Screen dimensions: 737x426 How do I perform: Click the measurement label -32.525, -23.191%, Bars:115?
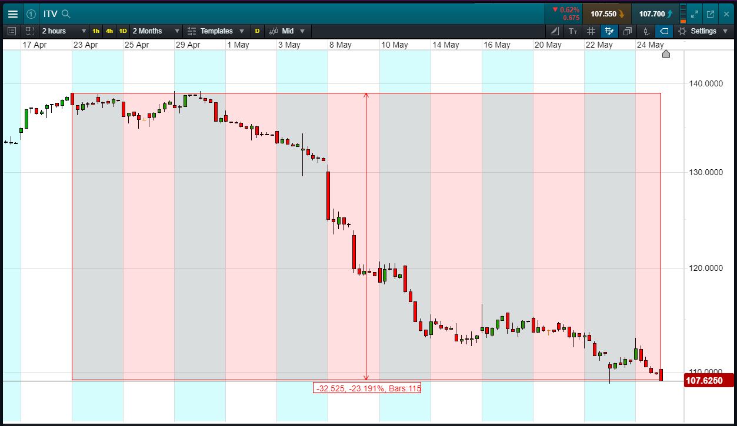(367, 388)
